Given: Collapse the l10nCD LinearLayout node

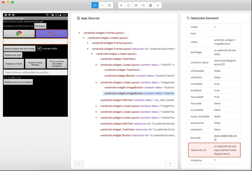Looking at the screenshot, I should tap(96, 65).
